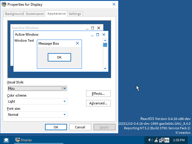Image resolution: width=192 pixels, height=144 pixels.
Task: Open the Advanced... appearance options
Action: pos(98,103)
